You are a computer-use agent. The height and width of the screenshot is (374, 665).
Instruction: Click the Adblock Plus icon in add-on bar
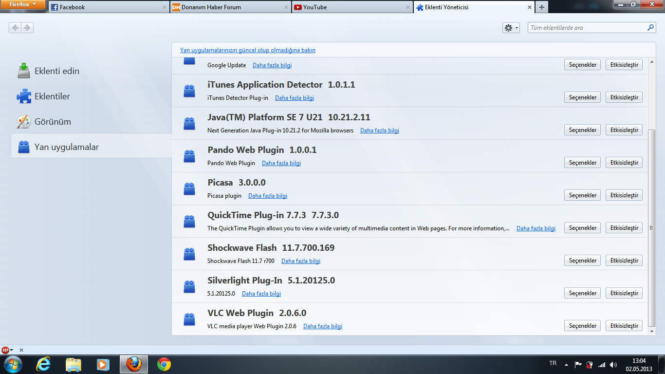[5, 350]
